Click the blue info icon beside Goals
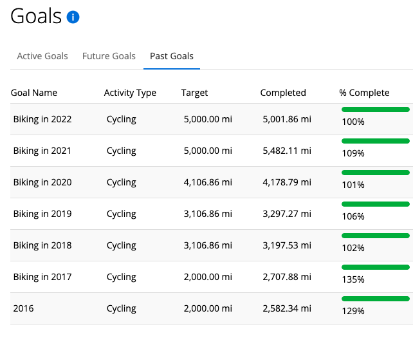Screen dimensions: 413x338 [73, 17]
